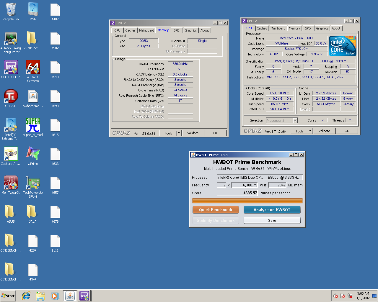Open the 1111 file icon
This screenshot has height=302, width=378.
55,243
